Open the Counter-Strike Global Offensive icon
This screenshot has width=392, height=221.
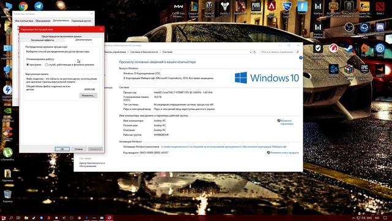[364, 10]
